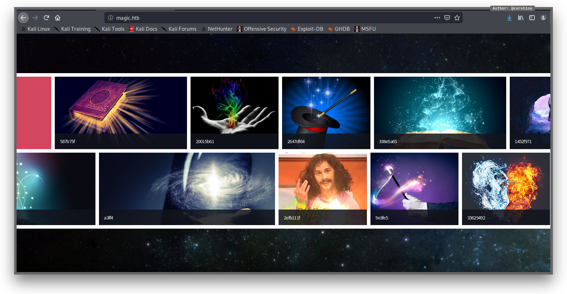This screenshot has width=567, height=294.
Task: Toggle the browser sidebar view
Action: click(532, 18)
